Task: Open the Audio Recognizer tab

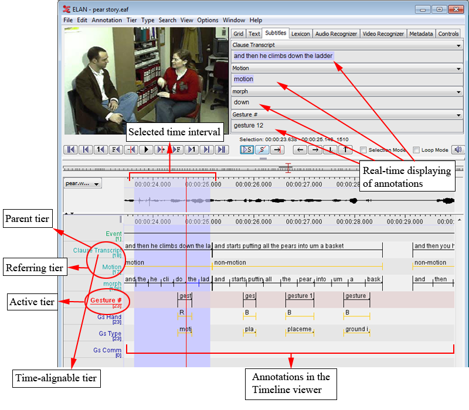Action: (336, 34)
